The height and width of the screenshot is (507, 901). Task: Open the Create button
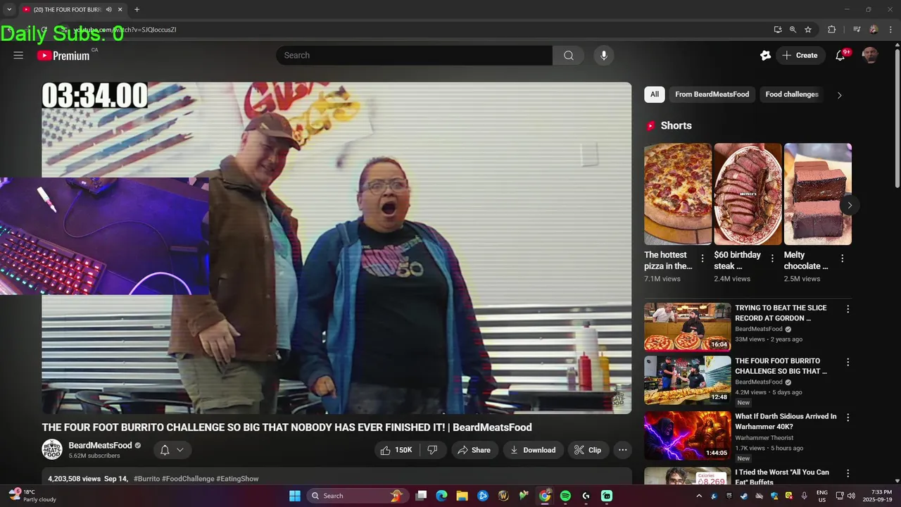click(x=800, y=56)
